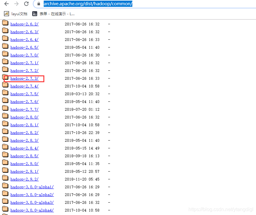Screen dimensions: 256x215
Task: Click the 表单 bookmark favicon
Action: coord(35,14)
